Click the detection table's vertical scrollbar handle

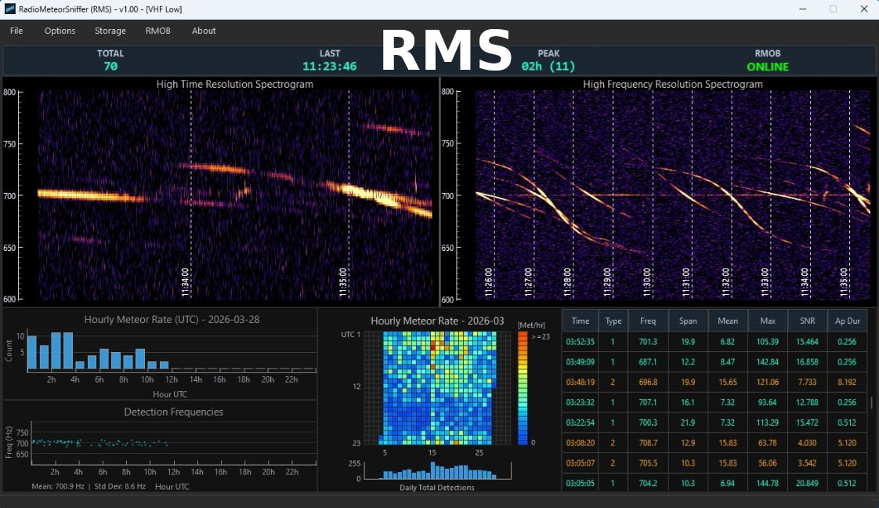tap(872, 403)
